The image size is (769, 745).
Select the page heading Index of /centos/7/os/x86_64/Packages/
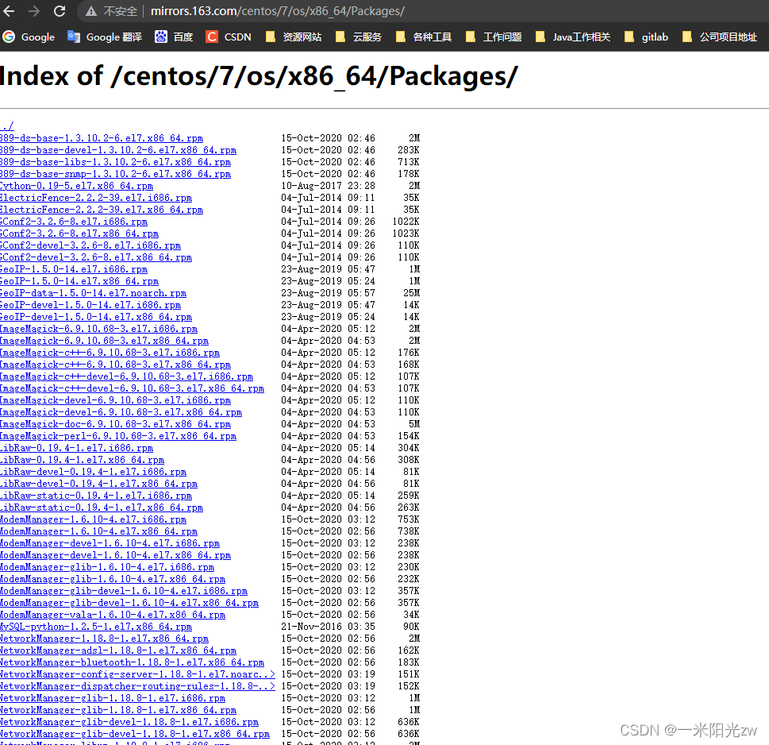click(x=259, y=76)
